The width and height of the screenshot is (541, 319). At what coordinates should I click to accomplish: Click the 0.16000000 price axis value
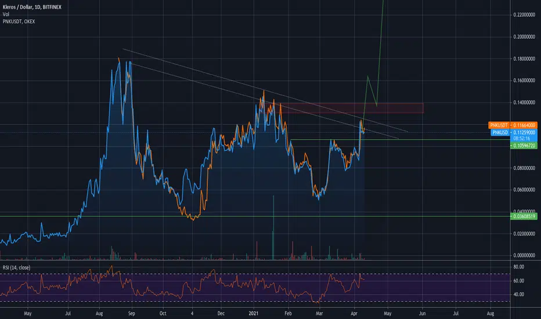[524, 81]
